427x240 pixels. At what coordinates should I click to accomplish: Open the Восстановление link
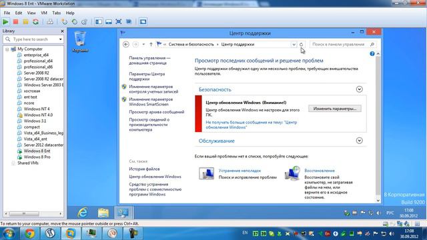[320, 171]
